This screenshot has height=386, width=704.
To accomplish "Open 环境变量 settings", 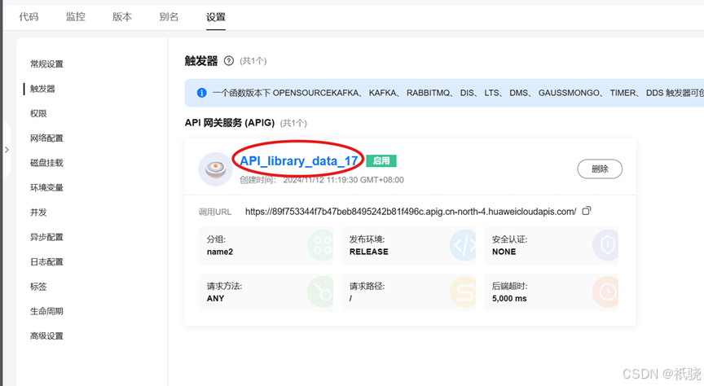I will click(x=46, y=187).
